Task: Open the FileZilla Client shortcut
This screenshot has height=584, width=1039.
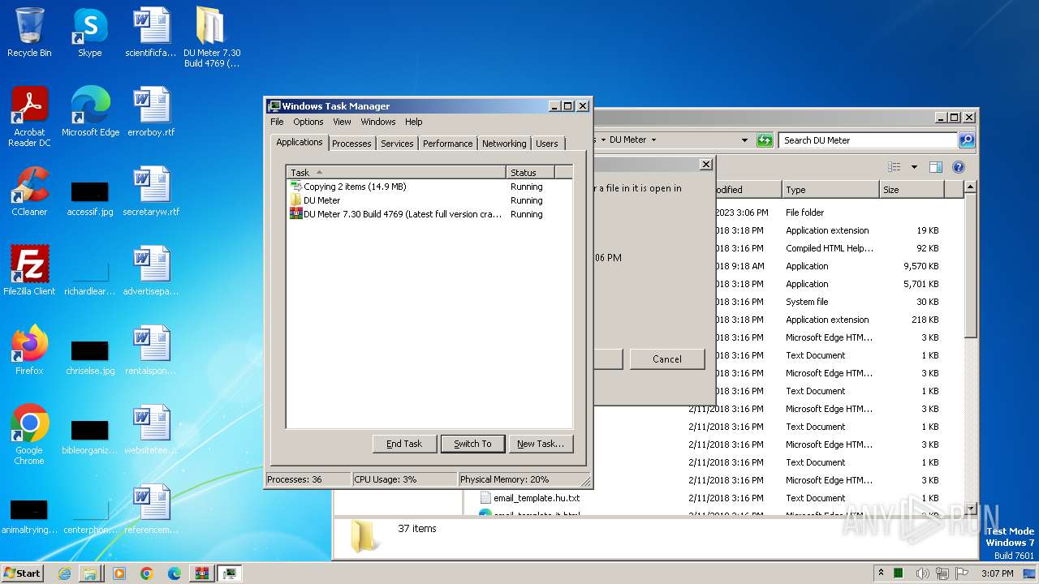Action: (x=29, y=271)
